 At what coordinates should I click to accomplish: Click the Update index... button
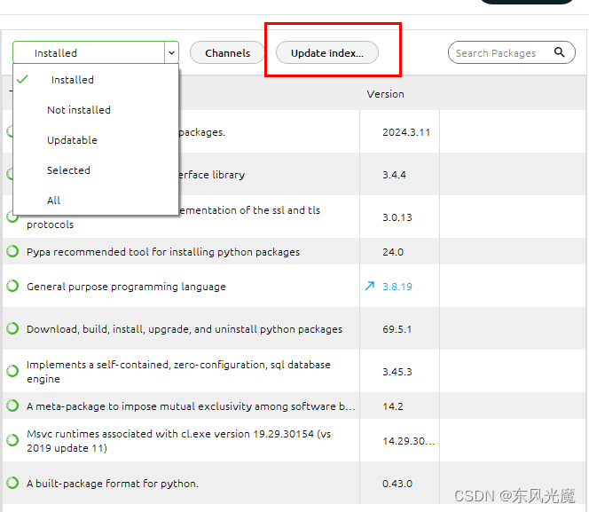click(x=327, y=53)
